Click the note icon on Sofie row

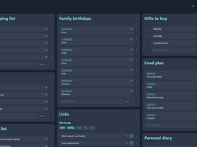(x=131, y=49)
